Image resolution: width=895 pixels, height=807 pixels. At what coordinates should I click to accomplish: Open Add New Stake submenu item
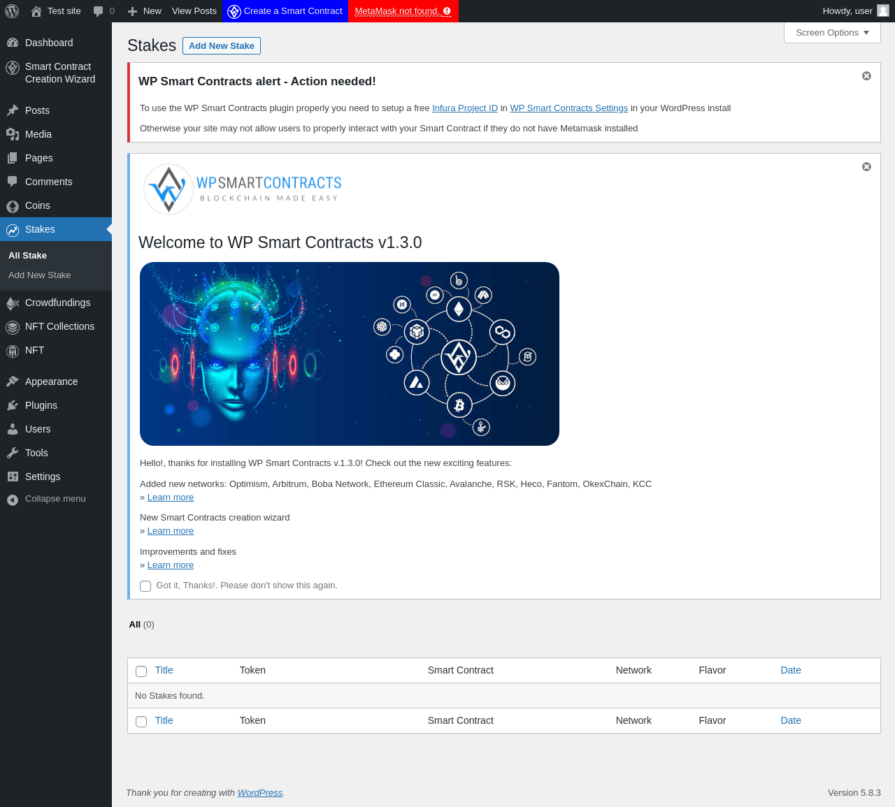(x=40, y=275)
